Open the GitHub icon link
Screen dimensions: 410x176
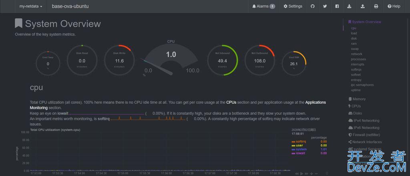pos(312,6)
